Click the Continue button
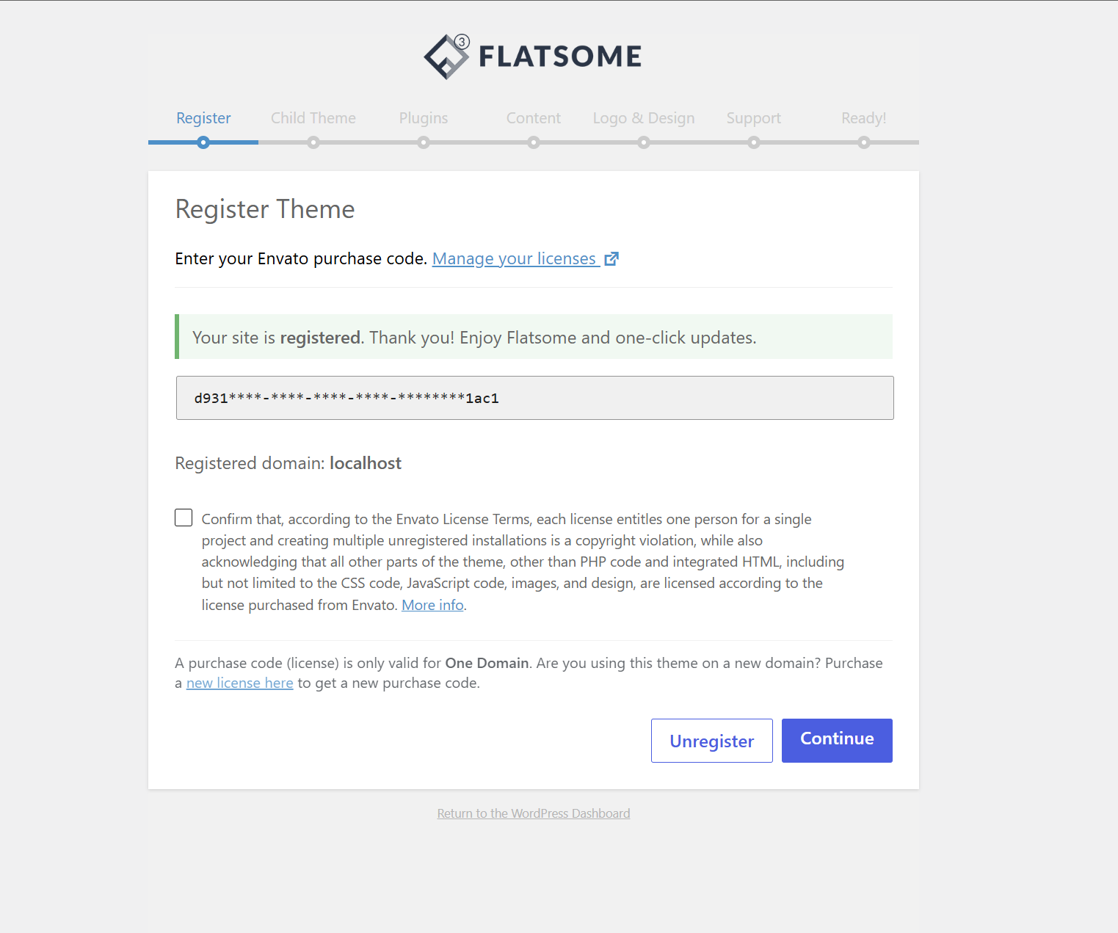 tap(837, 741)
